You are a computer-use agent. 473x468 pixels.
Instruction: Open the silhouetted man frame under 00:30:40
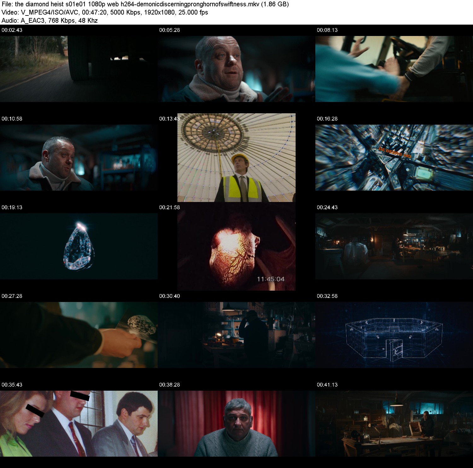(x=237, y=335)
